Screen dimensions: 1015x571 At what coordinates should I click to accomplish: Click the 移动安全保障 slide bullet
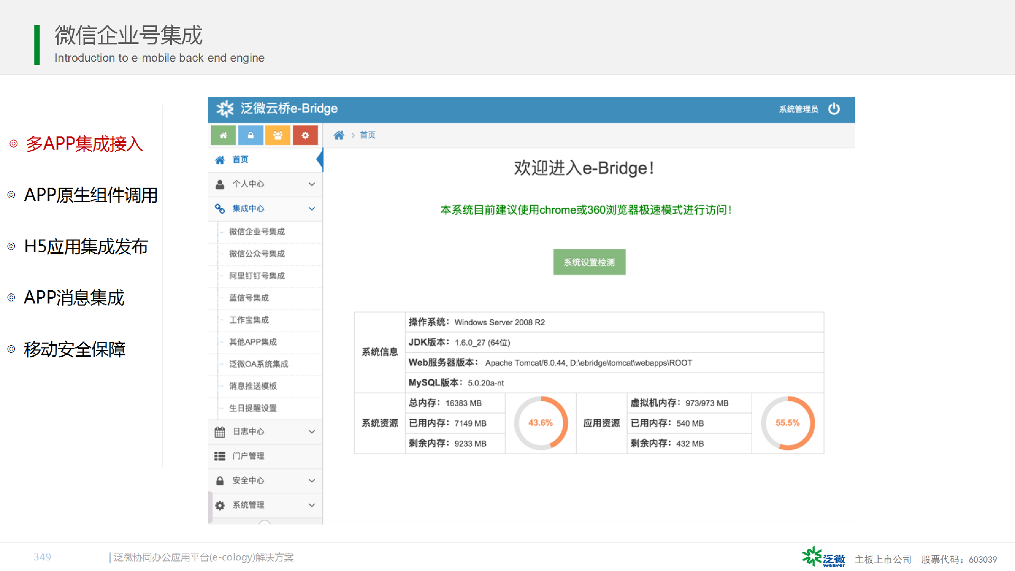coord(75,349)
